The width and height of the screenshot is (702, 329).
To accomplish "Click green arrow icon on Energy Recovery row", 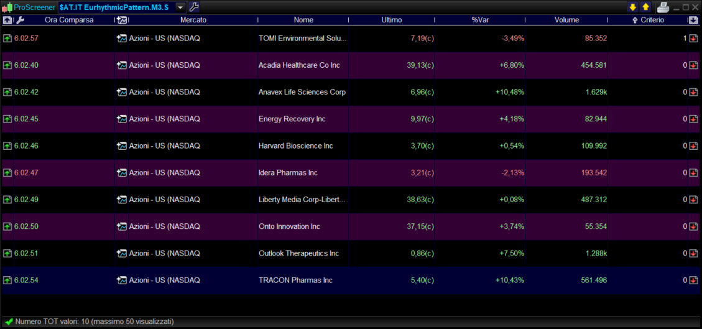I will (x=7, y=119).
